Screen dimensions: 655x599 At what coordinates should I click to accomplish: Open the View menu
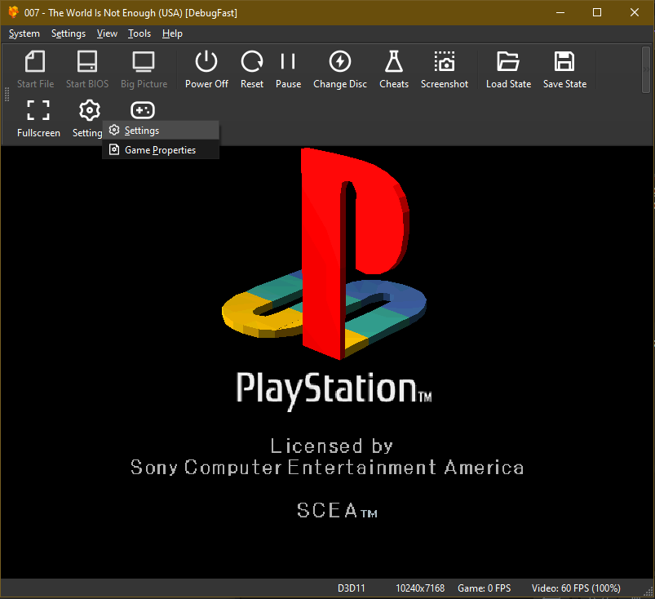pyautogui.click(x=107, y=33)
